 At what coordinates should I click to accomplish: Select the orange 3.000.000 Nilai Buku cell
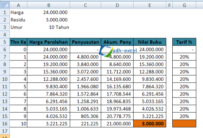click(x=150, y=123)
